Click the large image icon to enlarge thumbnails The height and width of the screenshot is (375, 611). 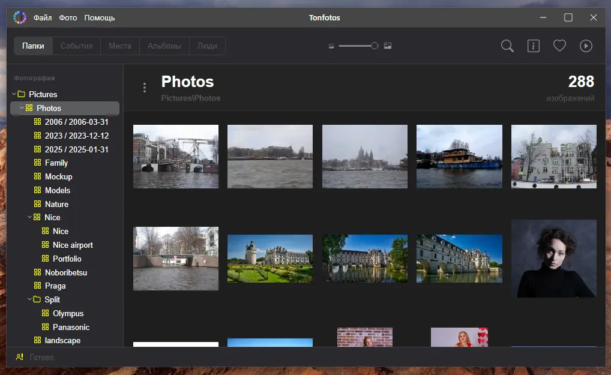click(388, 46)
